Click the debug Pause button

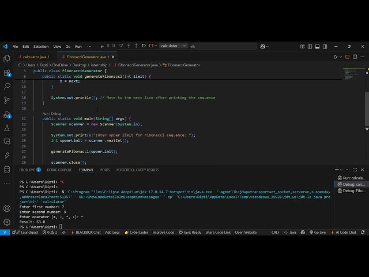point(114,46)
